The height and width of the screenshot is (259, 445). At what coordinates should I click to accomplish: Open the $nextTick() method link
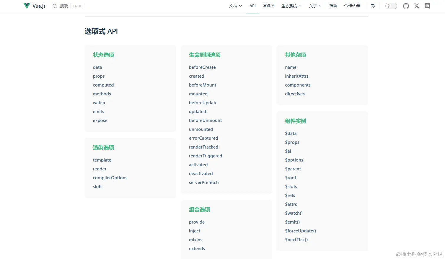pyautogui.click(x=296, y=240)
